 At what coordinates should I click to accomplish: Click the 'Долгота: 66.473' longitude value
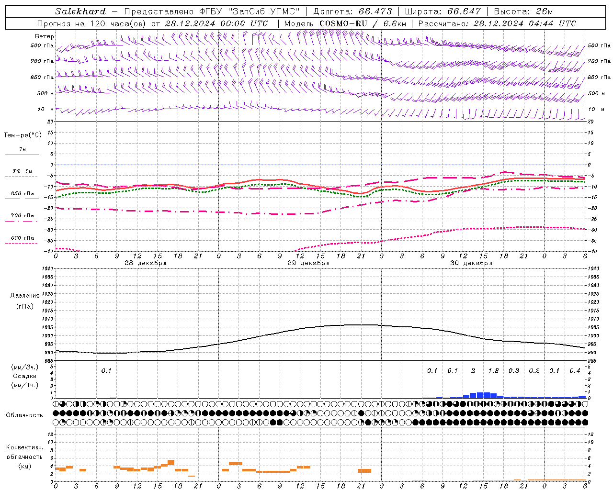(x=353, y=11)
